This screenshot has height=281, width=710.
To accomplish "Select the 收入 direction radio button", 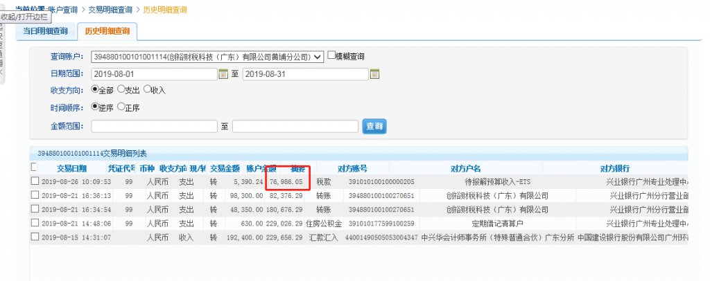I will pyautogui.click(x=147, y=89).
